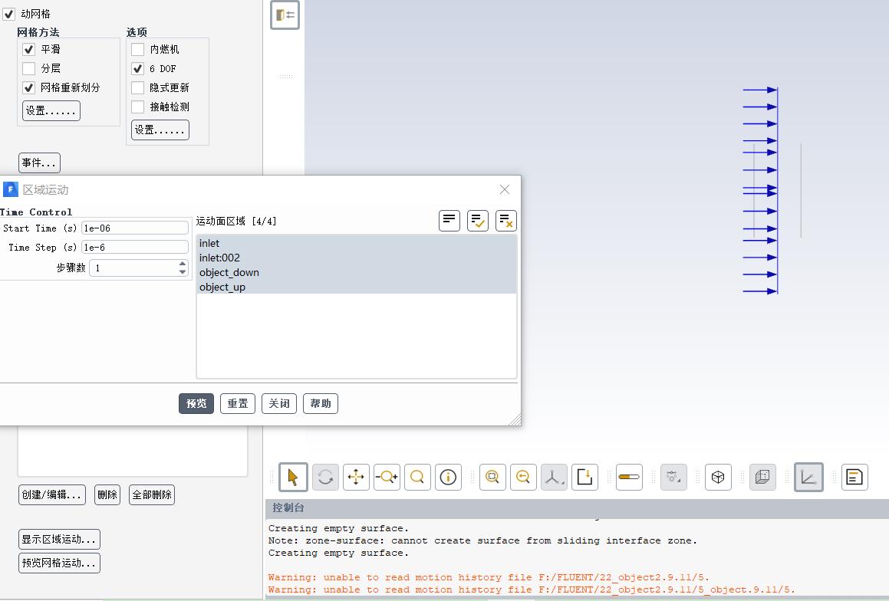Increase the 步骤数 stepper value
This screenshot has height=601, width=889.
(x=183, y=264)
